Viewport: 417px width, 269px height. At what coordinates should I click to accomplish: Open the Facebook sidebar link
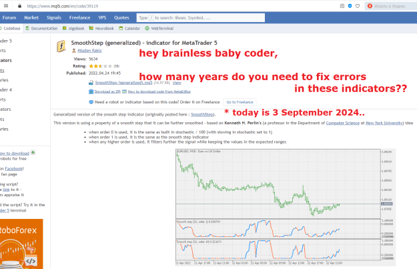[14, 168]
